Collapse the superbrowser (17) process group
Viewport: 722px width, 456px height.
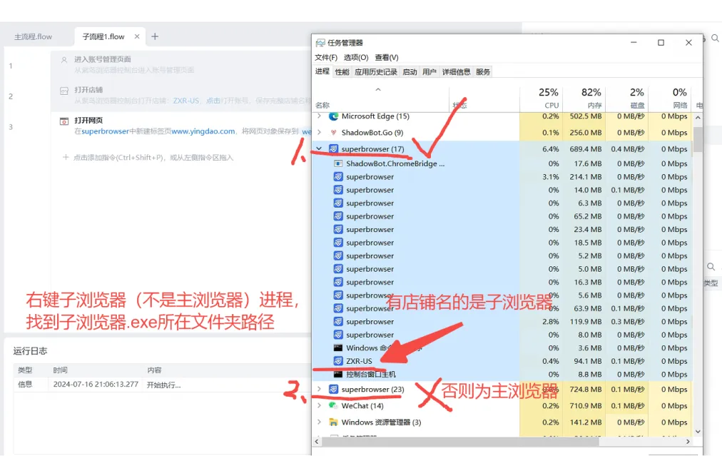[x=319, y=148]
